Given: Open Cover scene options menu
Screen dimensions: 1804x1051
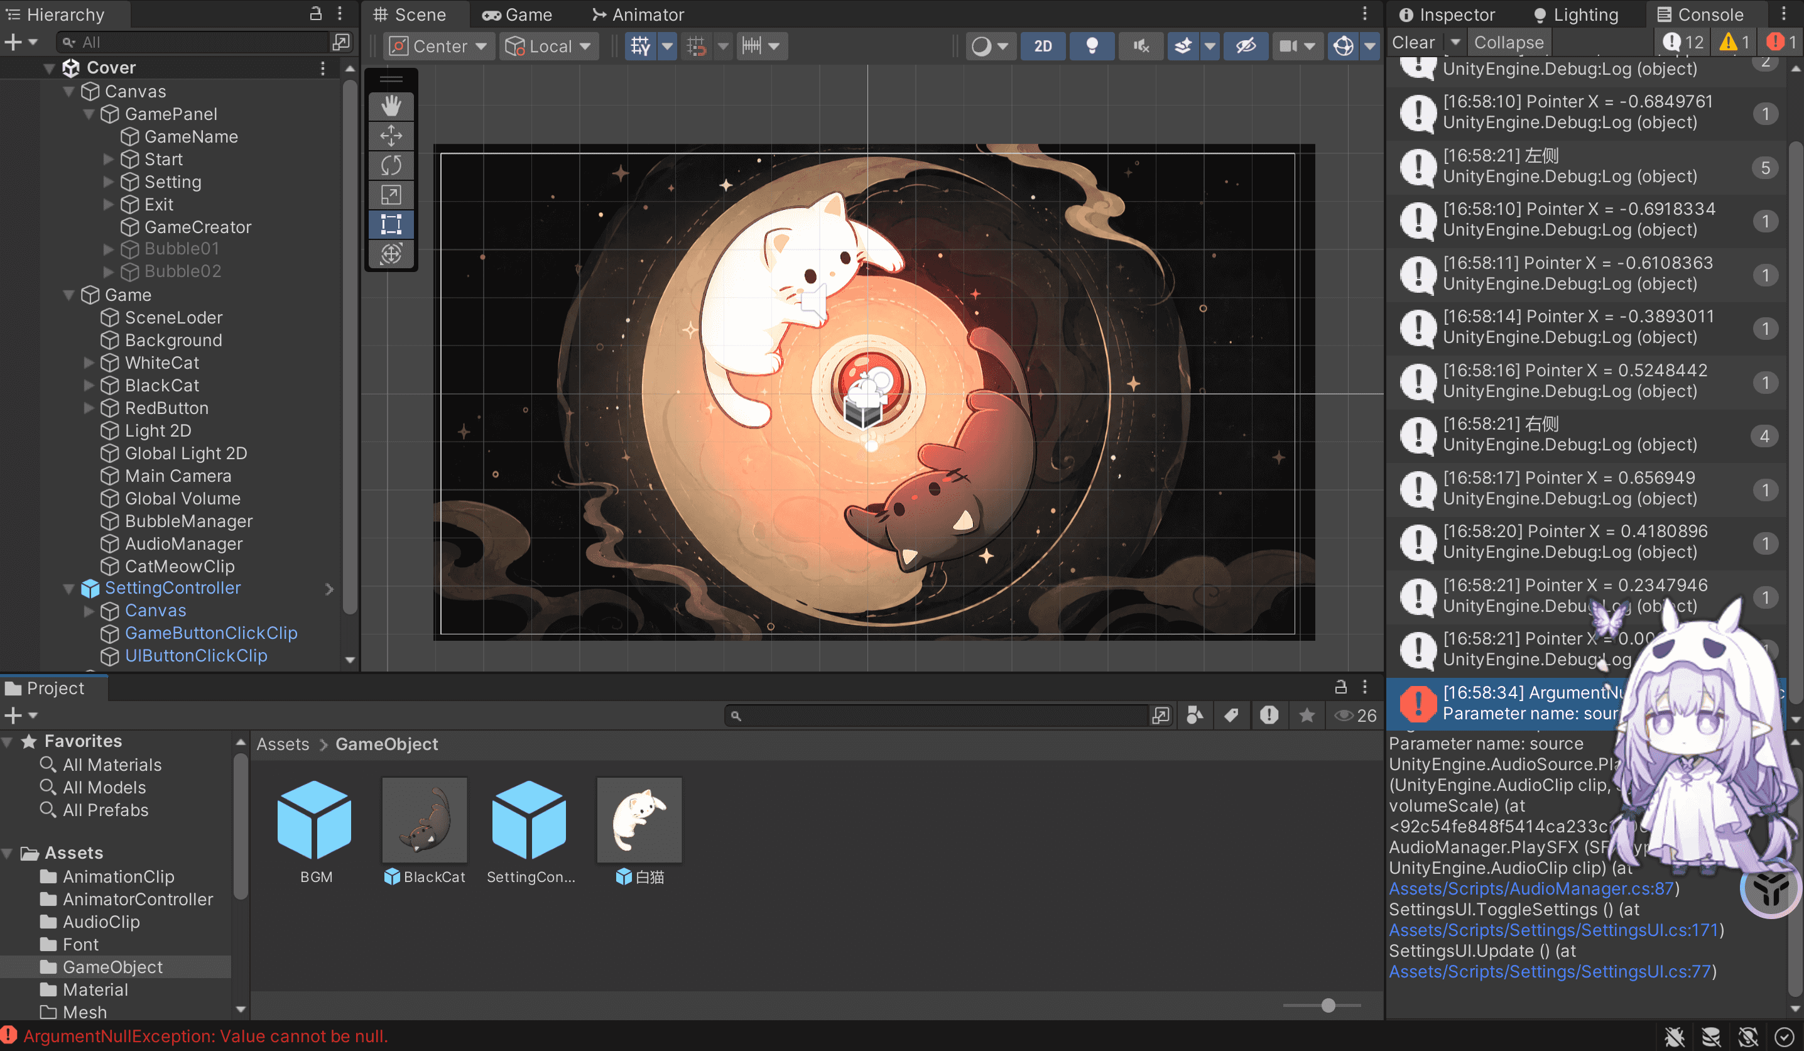Looking at the screenshot, I should point(323,68).
